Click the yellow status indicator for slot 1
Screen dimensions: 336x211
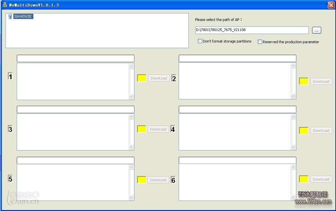coord(141,78)
